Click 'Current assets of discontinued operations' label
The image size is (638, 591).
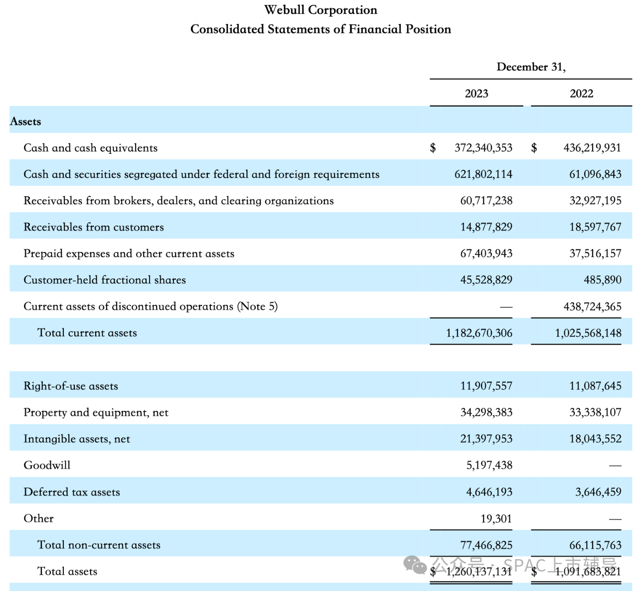click(x=151, y=306)
